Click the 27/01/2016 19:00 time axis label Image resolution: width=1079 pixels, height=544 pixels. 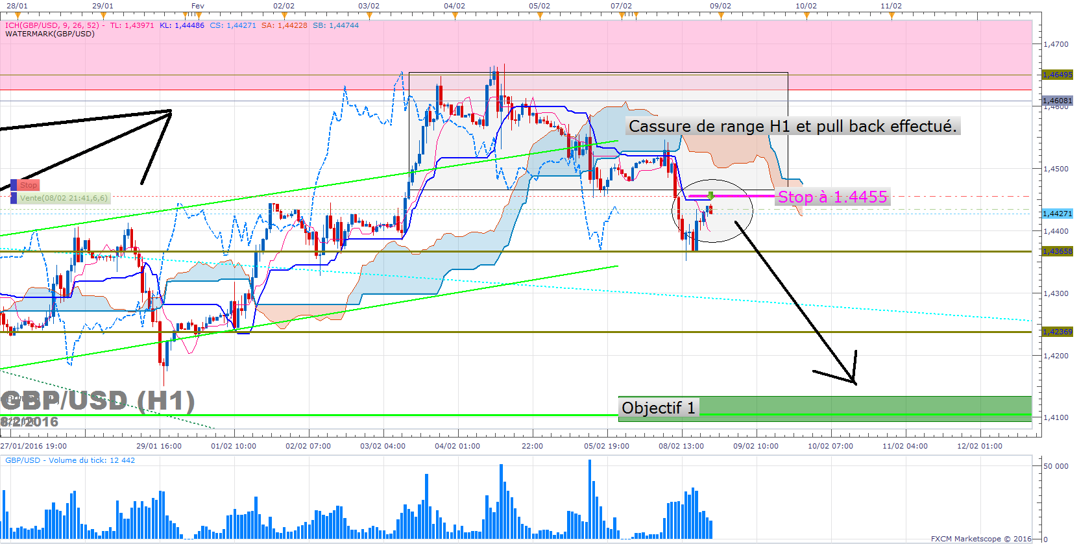pos(33,446)
